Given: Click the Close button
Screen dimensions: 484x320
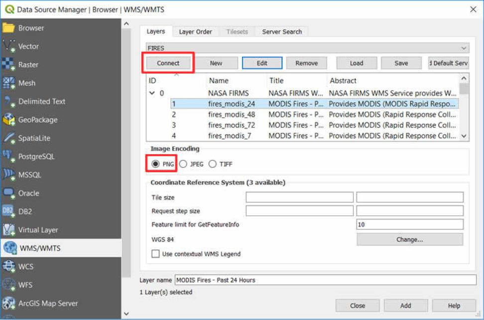Looking at the screenshot, I should coord(358,306).
